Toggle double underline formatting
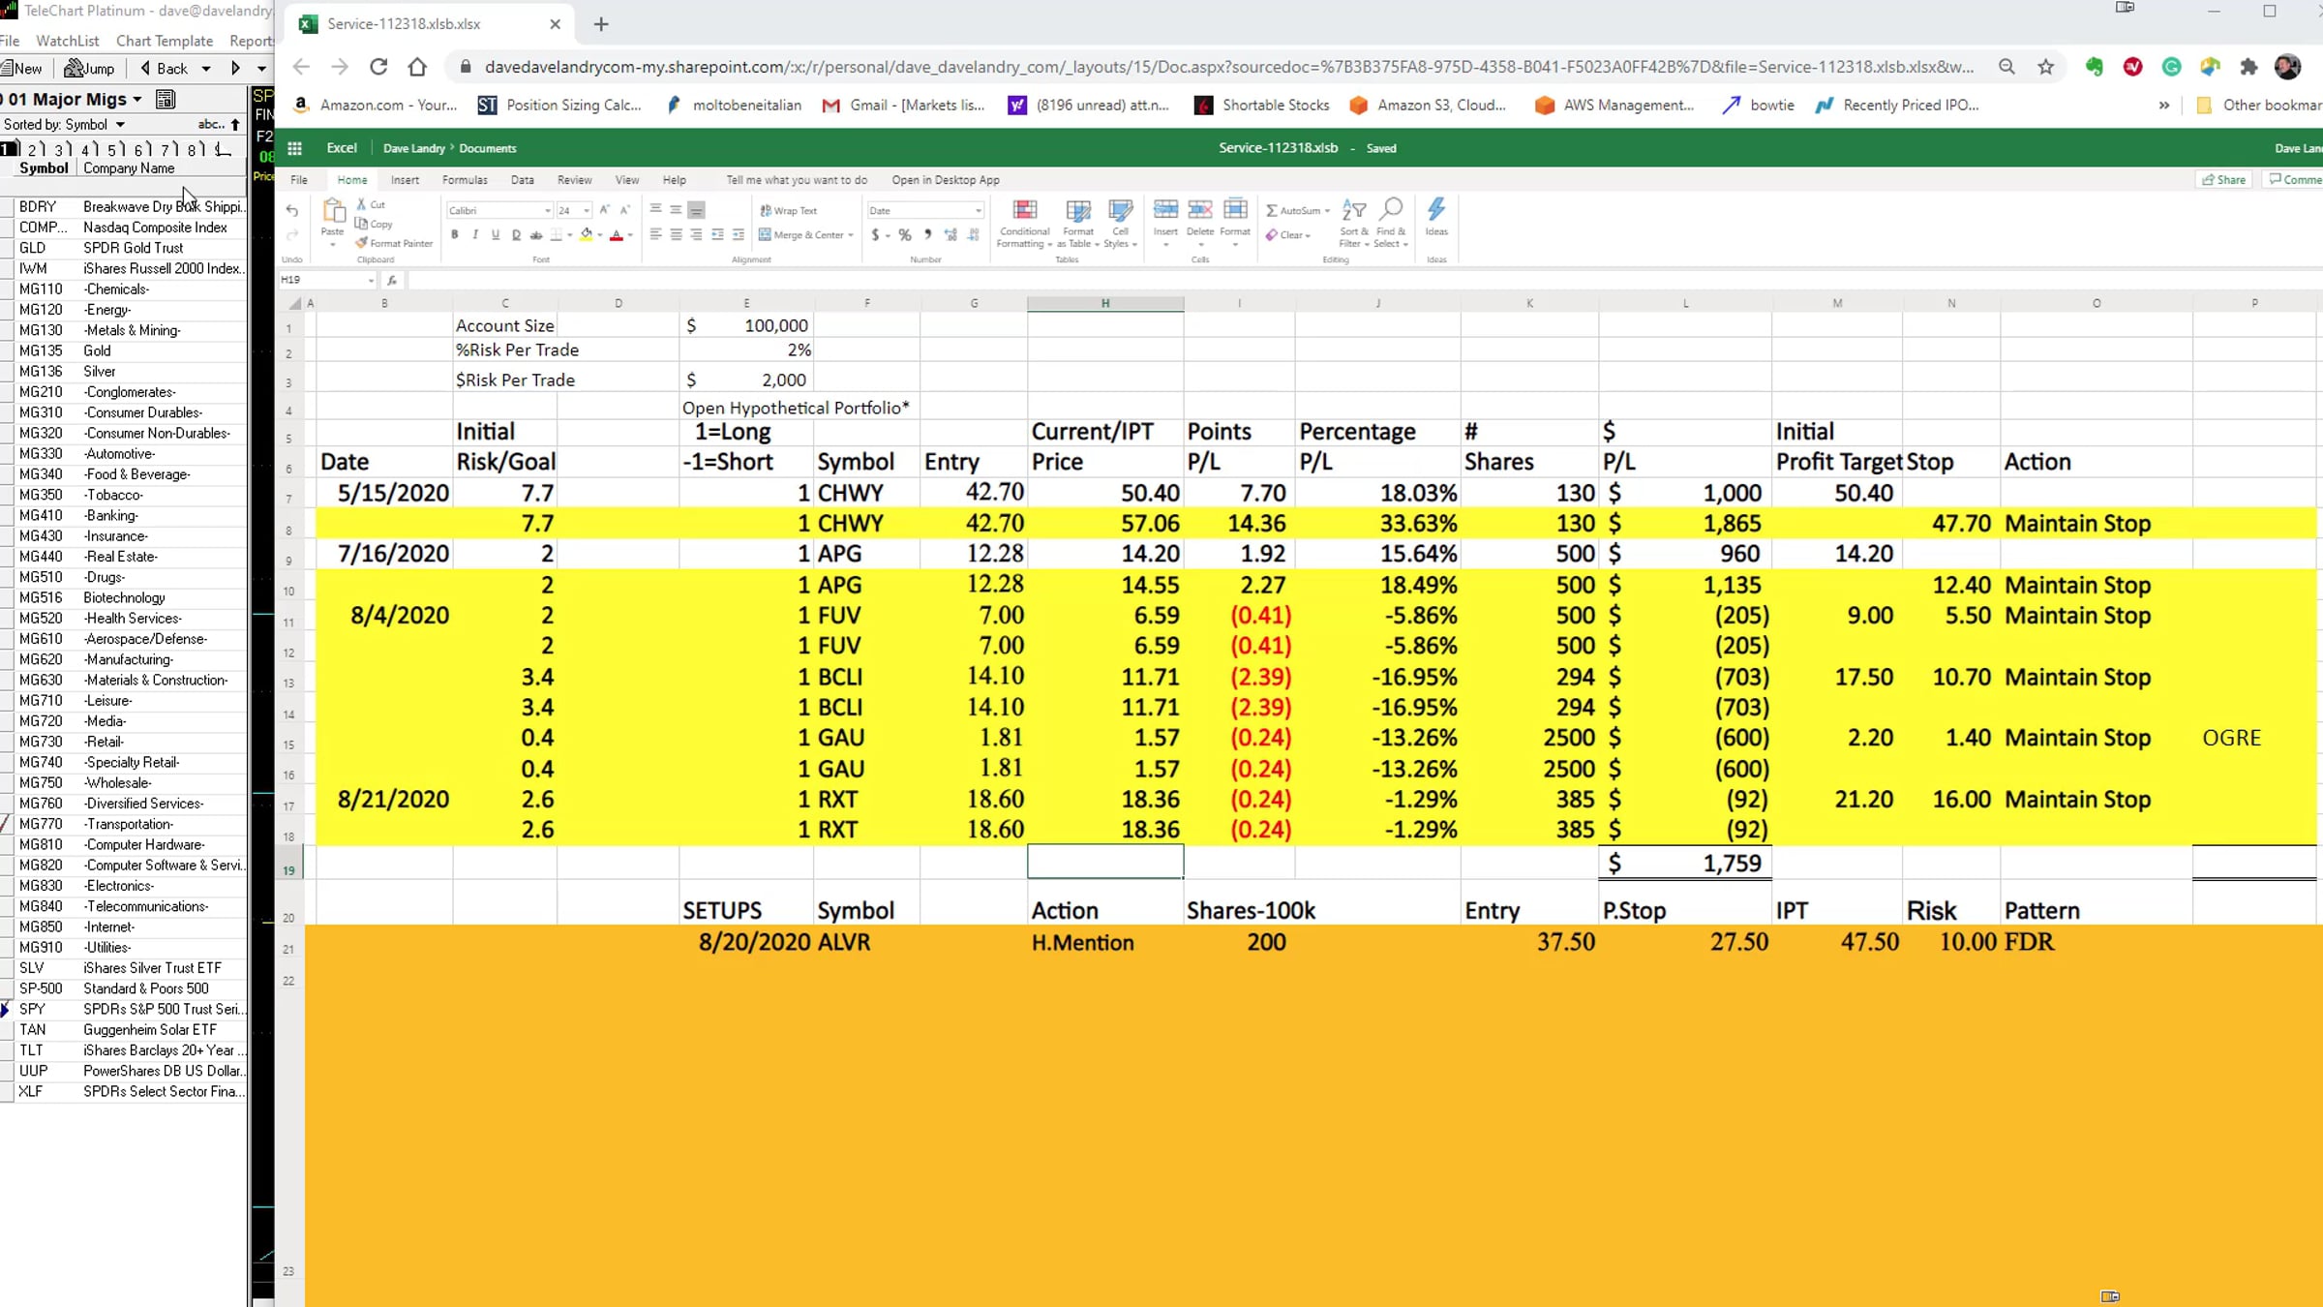The width and height of the screenshot is (2323, 1307). click(x=516, y=234)
